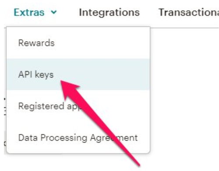Click the chevron arrow beside Extras
219x171 pixels.
pos(54,12)
